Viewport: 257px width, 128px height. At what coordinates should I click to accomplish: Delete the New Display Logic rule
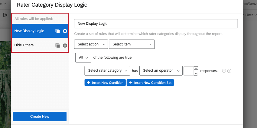point(65,31)
